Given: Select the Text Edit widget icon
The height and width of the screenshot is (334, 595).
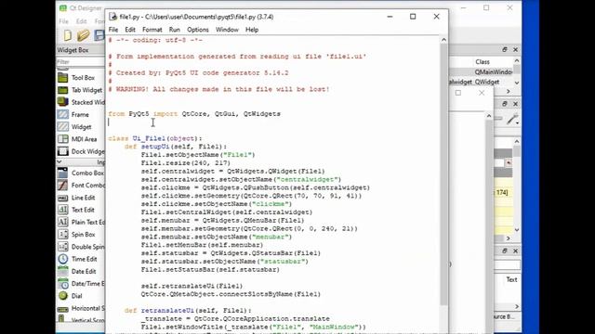Looking at the screenshot, I should (x=63, y=210).
